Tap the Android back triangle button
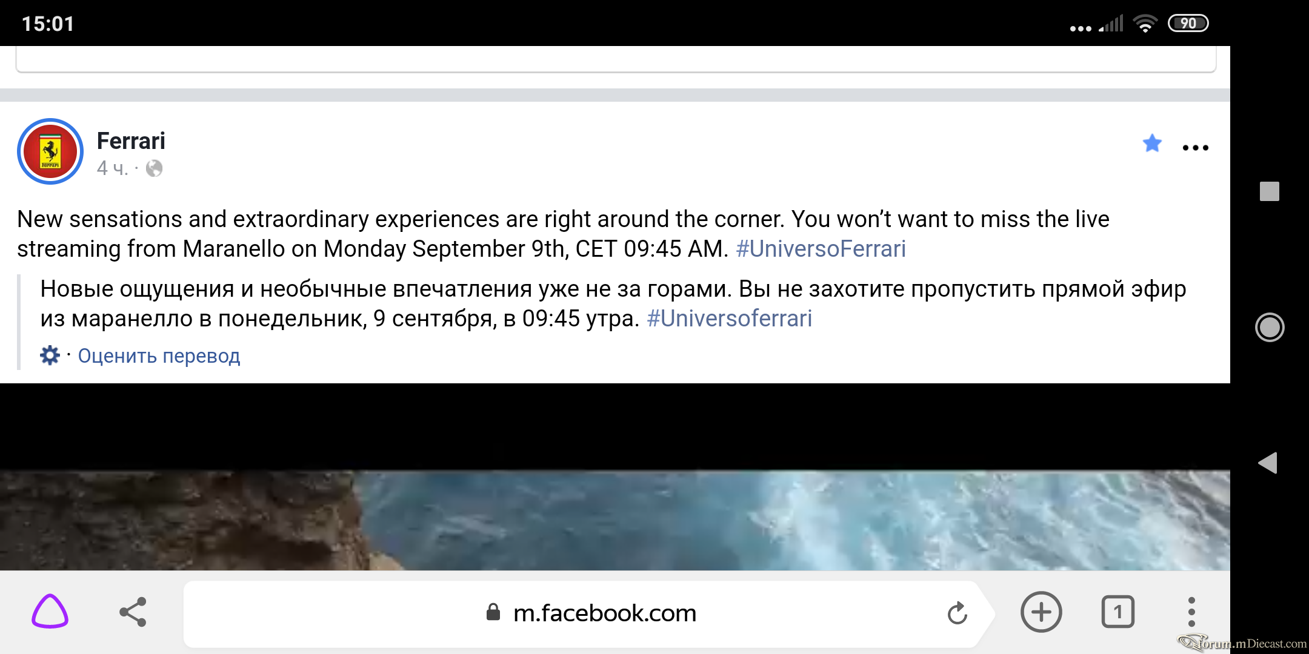This screenshot has width=1309, height=654. [1268, 463]
